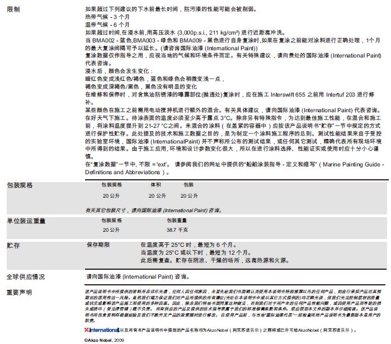
Task: Click the line 在温度高于 25°C 时，最短为 6 个月
Action: pos(189,245)
